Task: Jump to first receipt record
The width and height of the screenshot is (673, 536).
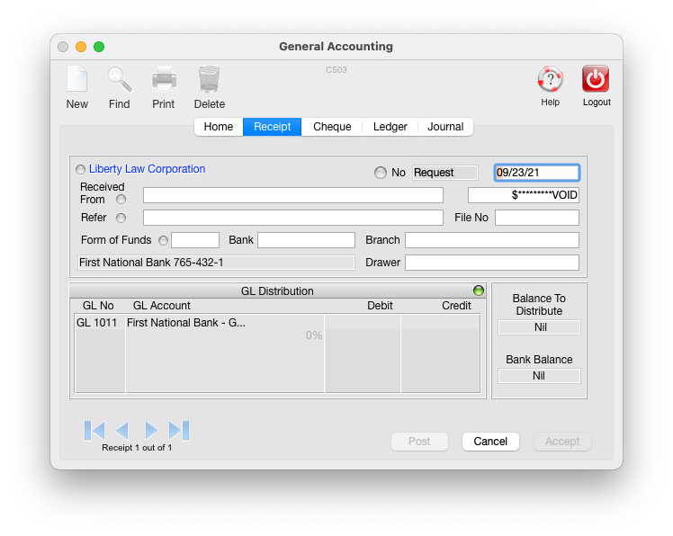Action: click(x=94, y=430)
